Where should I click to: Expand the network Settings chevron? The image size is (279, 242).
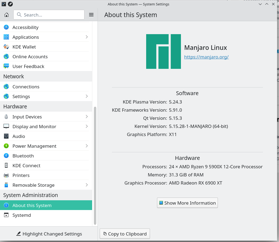coord(87,96)
